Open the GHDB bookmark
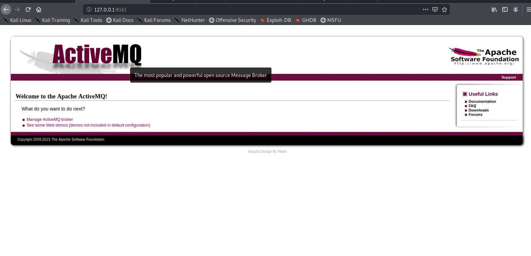 (306, 20)
